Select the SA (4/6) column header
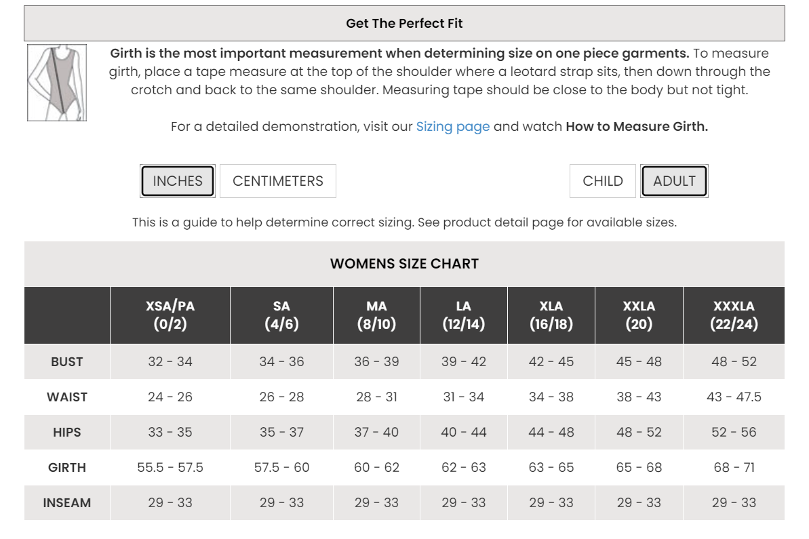 [281, 315]
